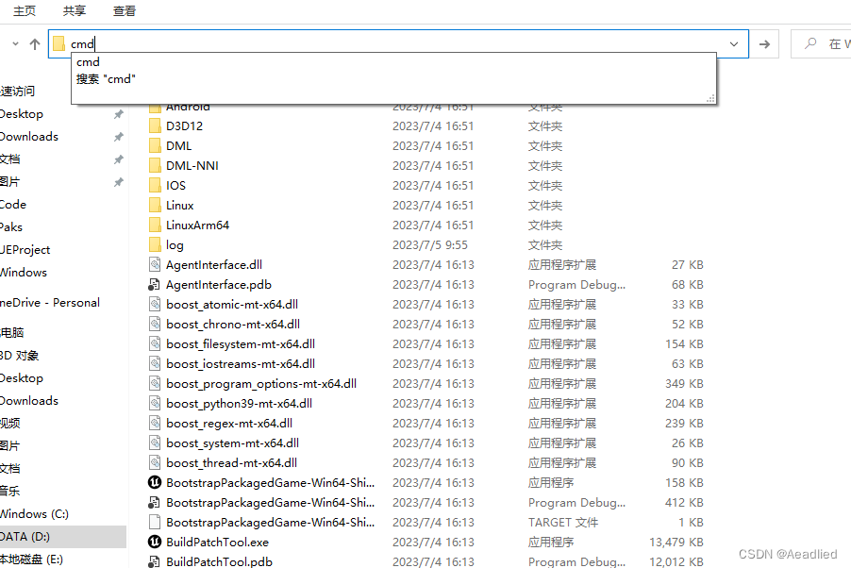Switch to the 共享 ribbon tab
Viewport: 851px width, 568px height.
[75, 12]
